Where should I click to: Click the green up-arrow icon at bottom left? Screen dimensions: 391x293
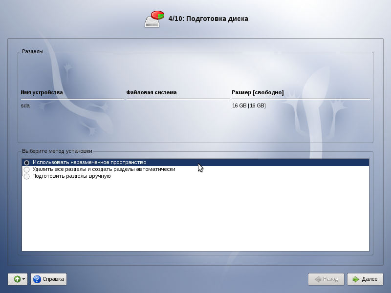click(x=17, y=279)
